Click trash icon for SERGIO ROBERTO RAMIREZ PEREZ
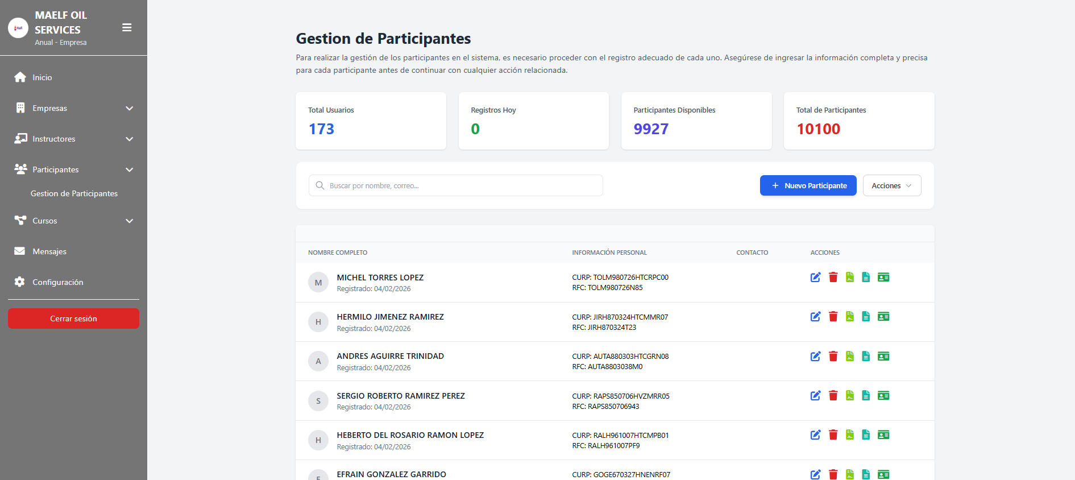This screenshot has width=1075, height=480. point(833,396)
